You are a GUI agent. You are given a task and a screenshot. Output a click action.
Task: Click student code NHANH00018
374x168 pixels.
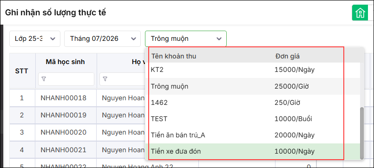pos(64,98)
